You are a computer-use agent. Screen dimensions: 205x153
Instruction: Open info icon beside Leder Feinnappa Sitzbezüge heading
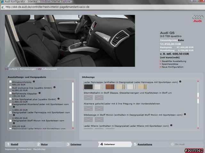pos(180,81)
